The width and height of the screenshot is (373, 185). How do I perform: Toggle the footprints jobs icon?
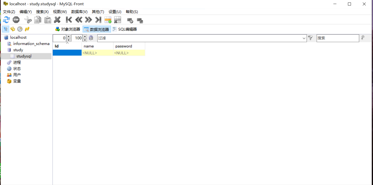(x=27, y=29)
